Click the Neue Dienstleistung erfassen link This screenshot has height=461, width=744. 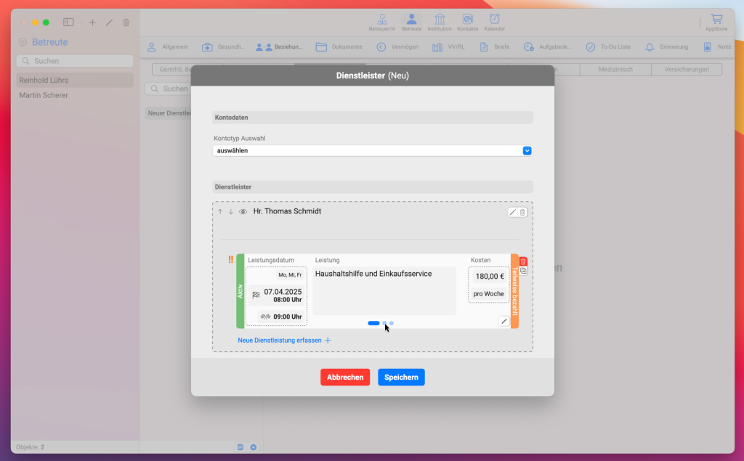(x=284, y=340)
